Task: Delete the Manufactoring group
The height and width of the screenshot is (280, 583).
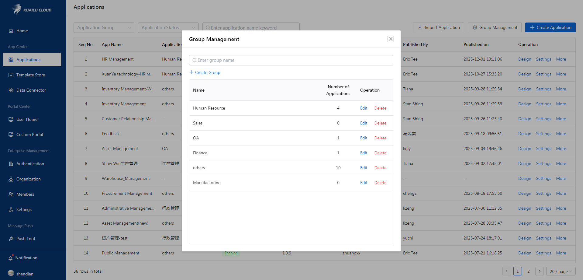Action: 380,183
